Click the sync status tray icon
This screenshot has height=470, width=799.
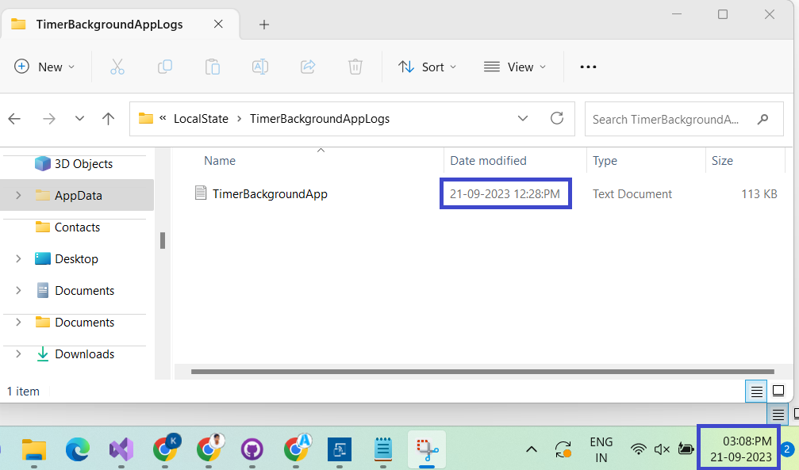coord(563,449)
